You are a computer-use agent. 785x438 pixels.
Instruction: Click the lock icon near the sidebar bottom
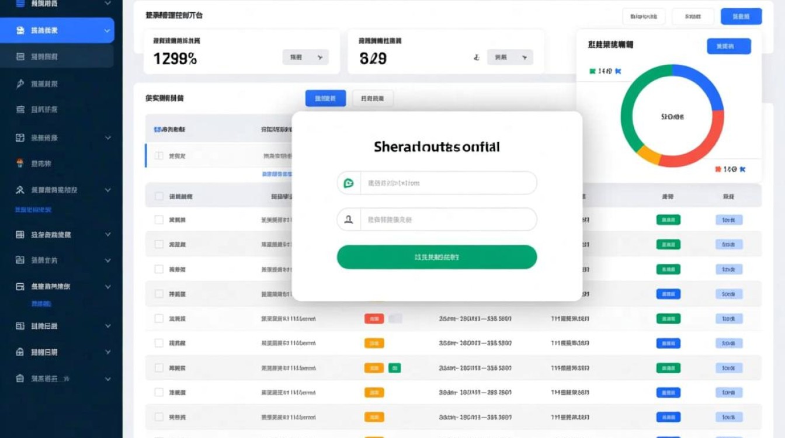[x=20, y=352]
